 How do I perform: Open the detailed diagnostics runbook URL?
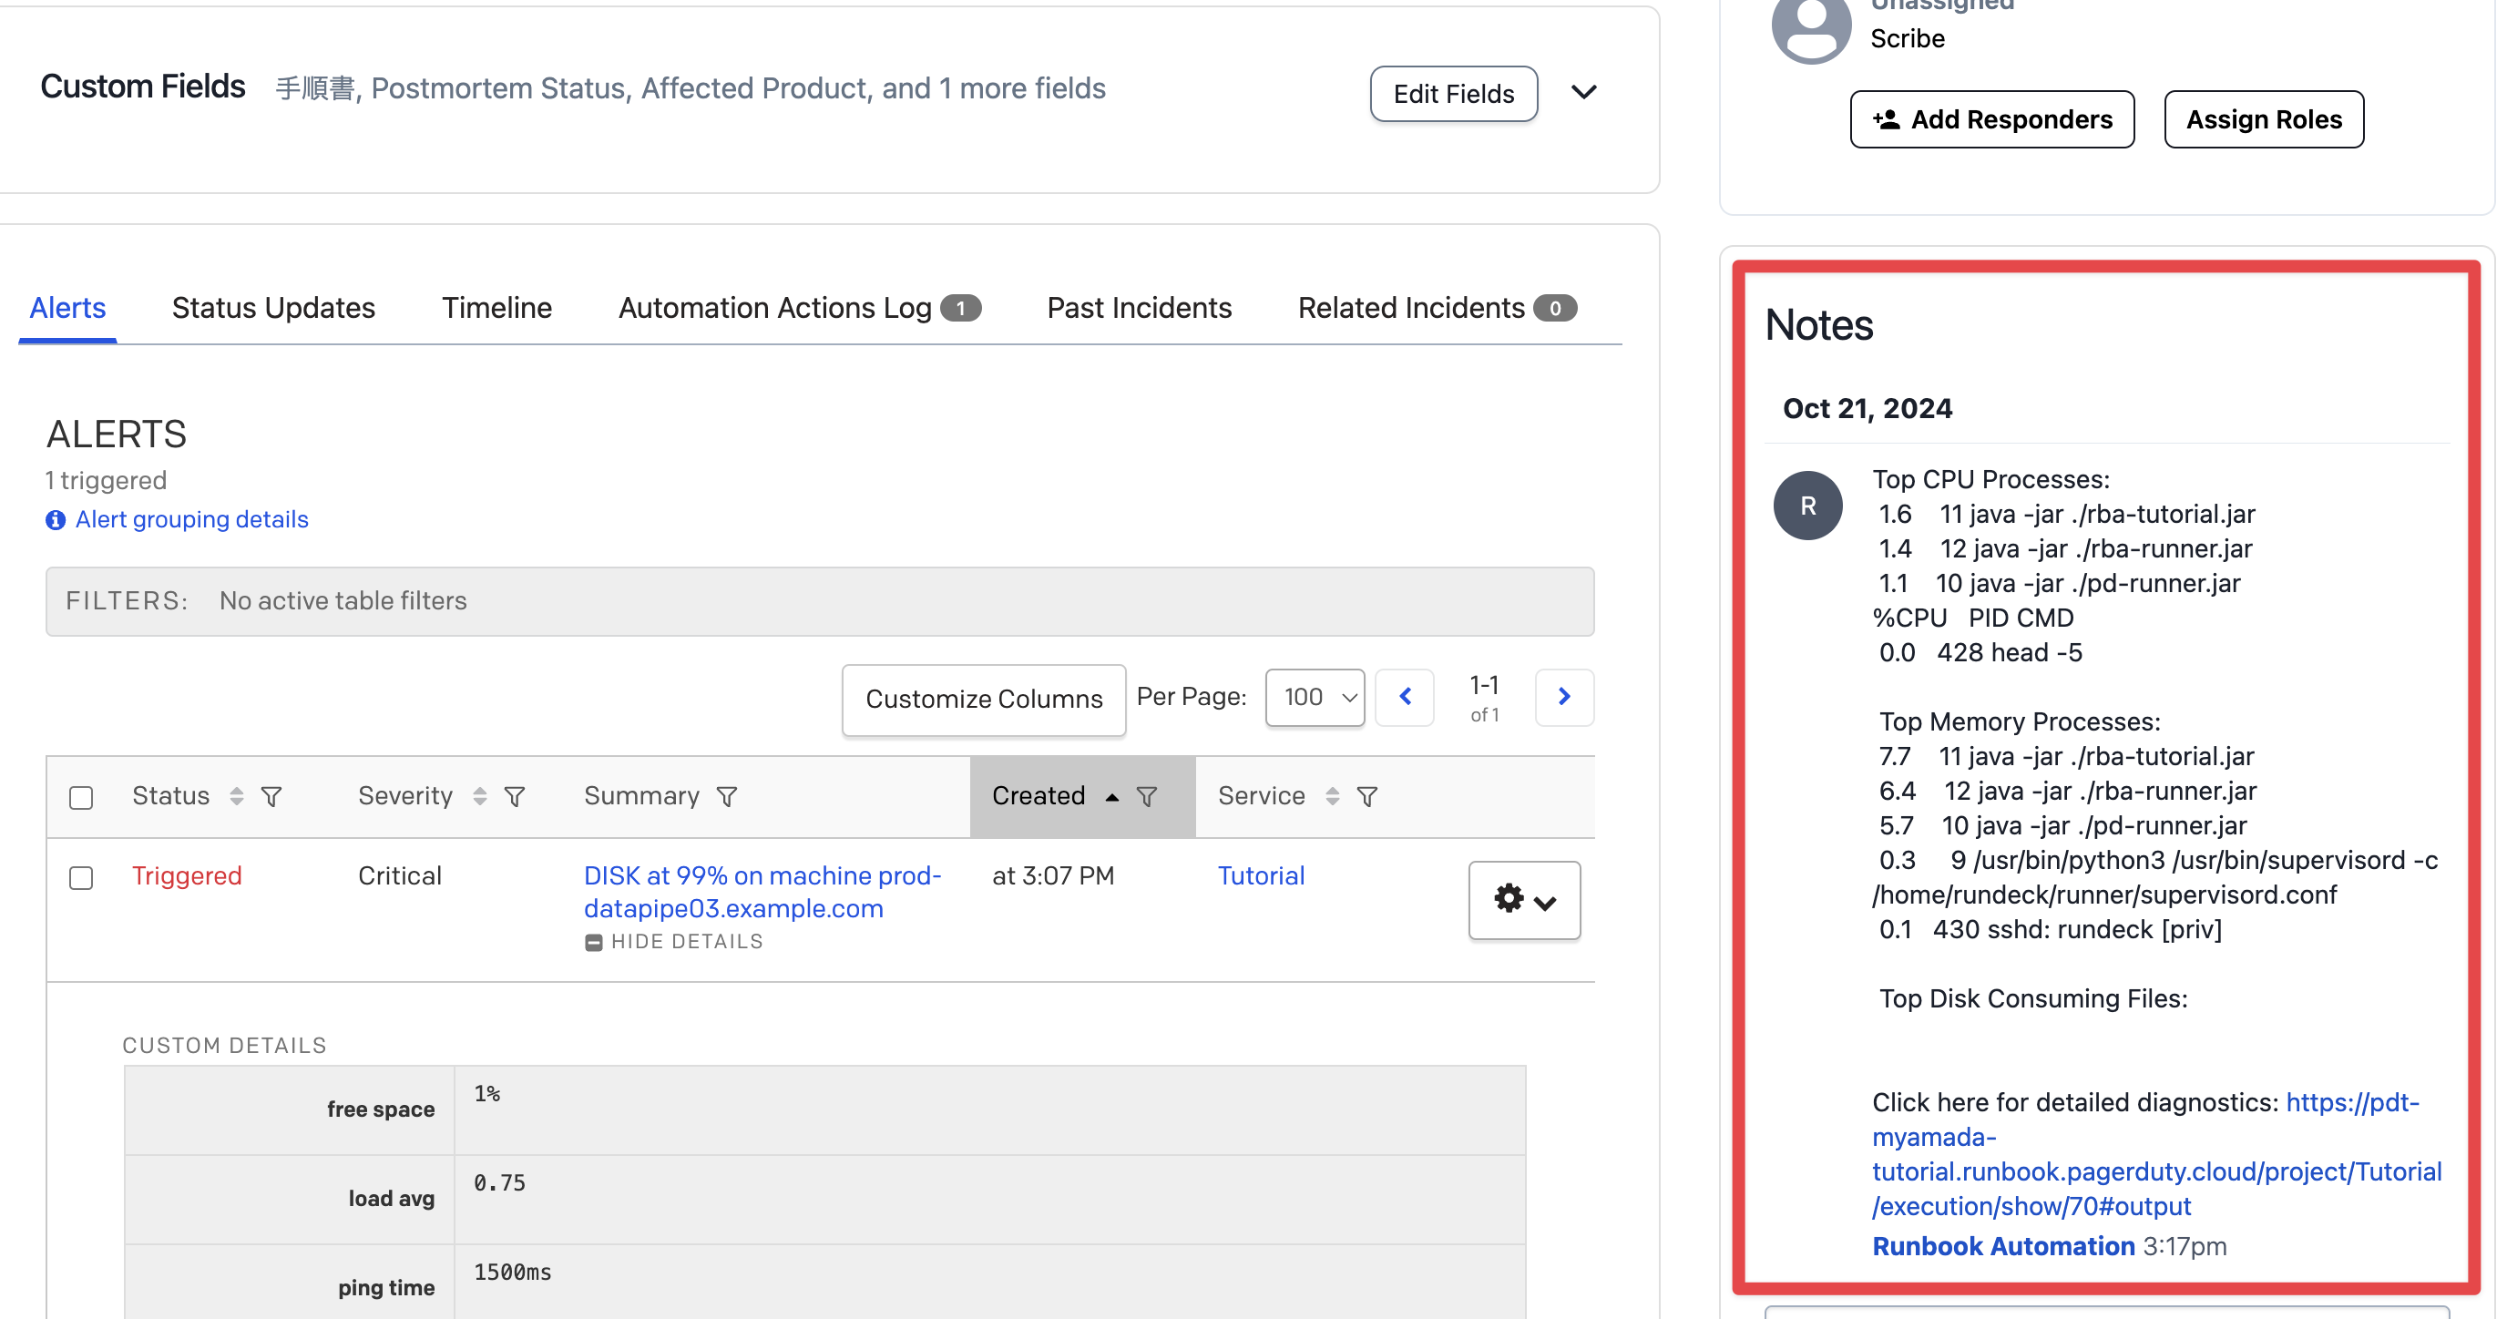(2155, 1153)
